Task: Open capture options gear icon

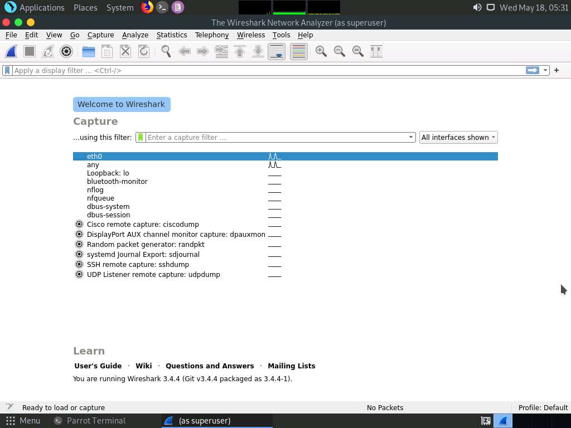Action: point(66,51)
